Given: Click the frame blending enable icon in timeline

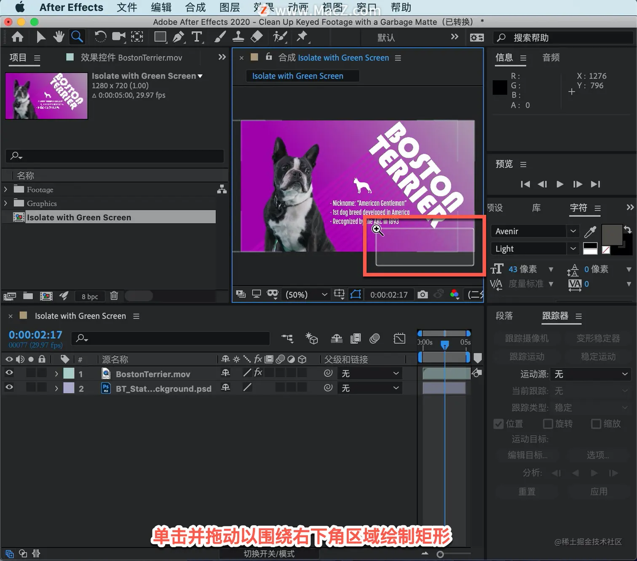Looking at the screenshot, I should pos(356,338).
